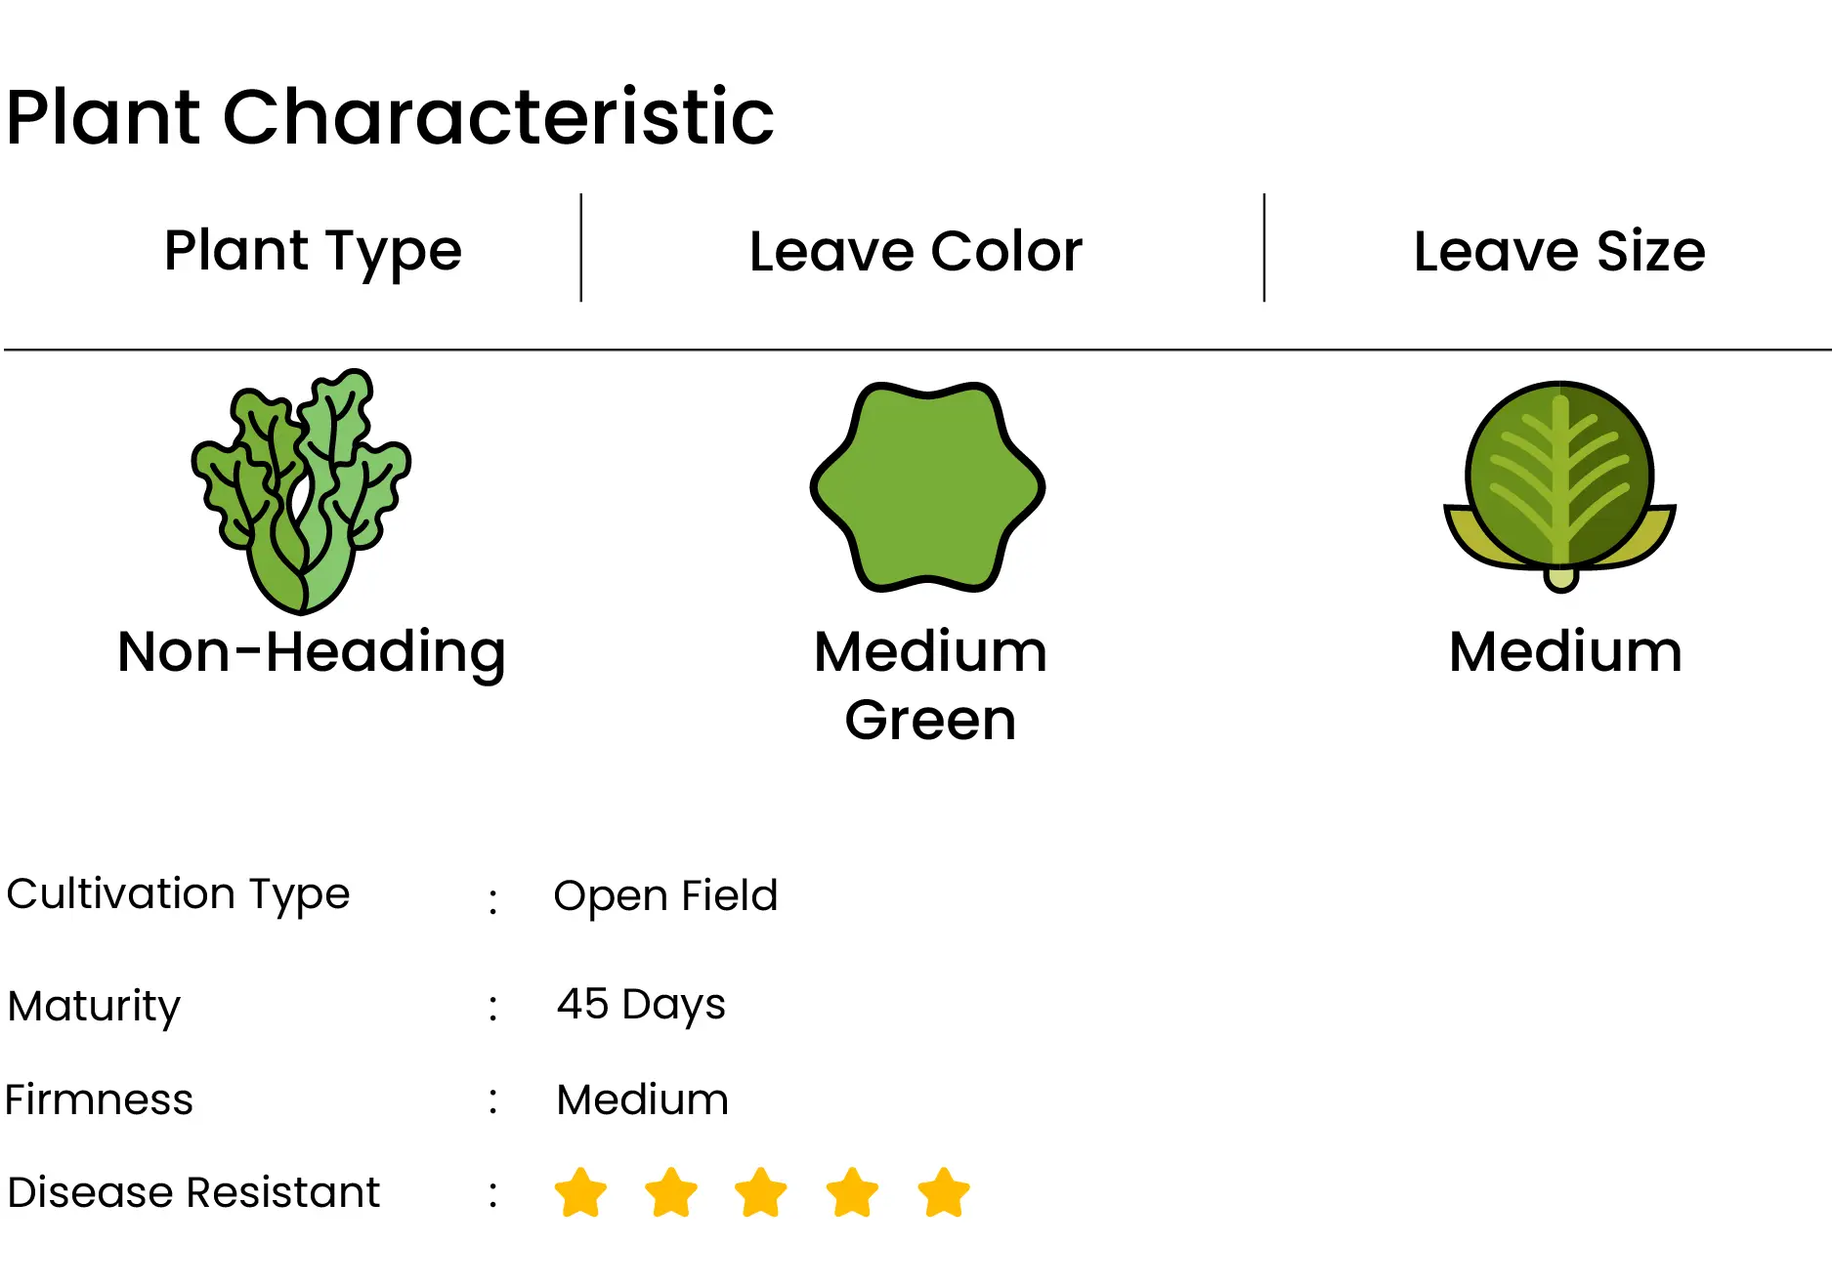Click the Disease Resistant label
The height and width of the screenshot is (1286, 1832).
pos(193,1192)
